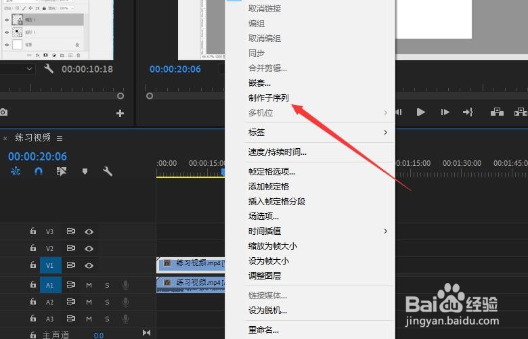The width and height of the screenshot is (528, 339).
Task: Choose 制作子序列 from the context menu
Action: pos(268,97)
